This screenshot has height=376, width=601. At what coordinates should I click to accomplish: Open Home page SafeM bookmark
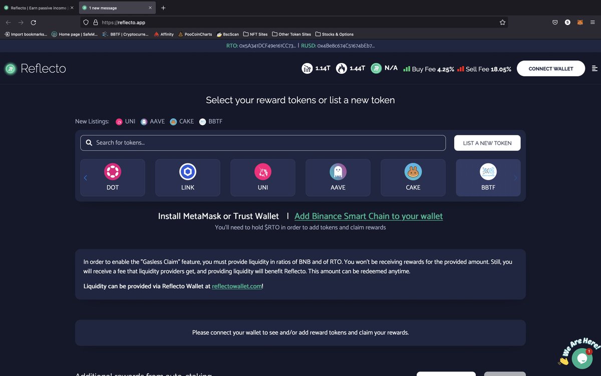click(x=75, y=34)
